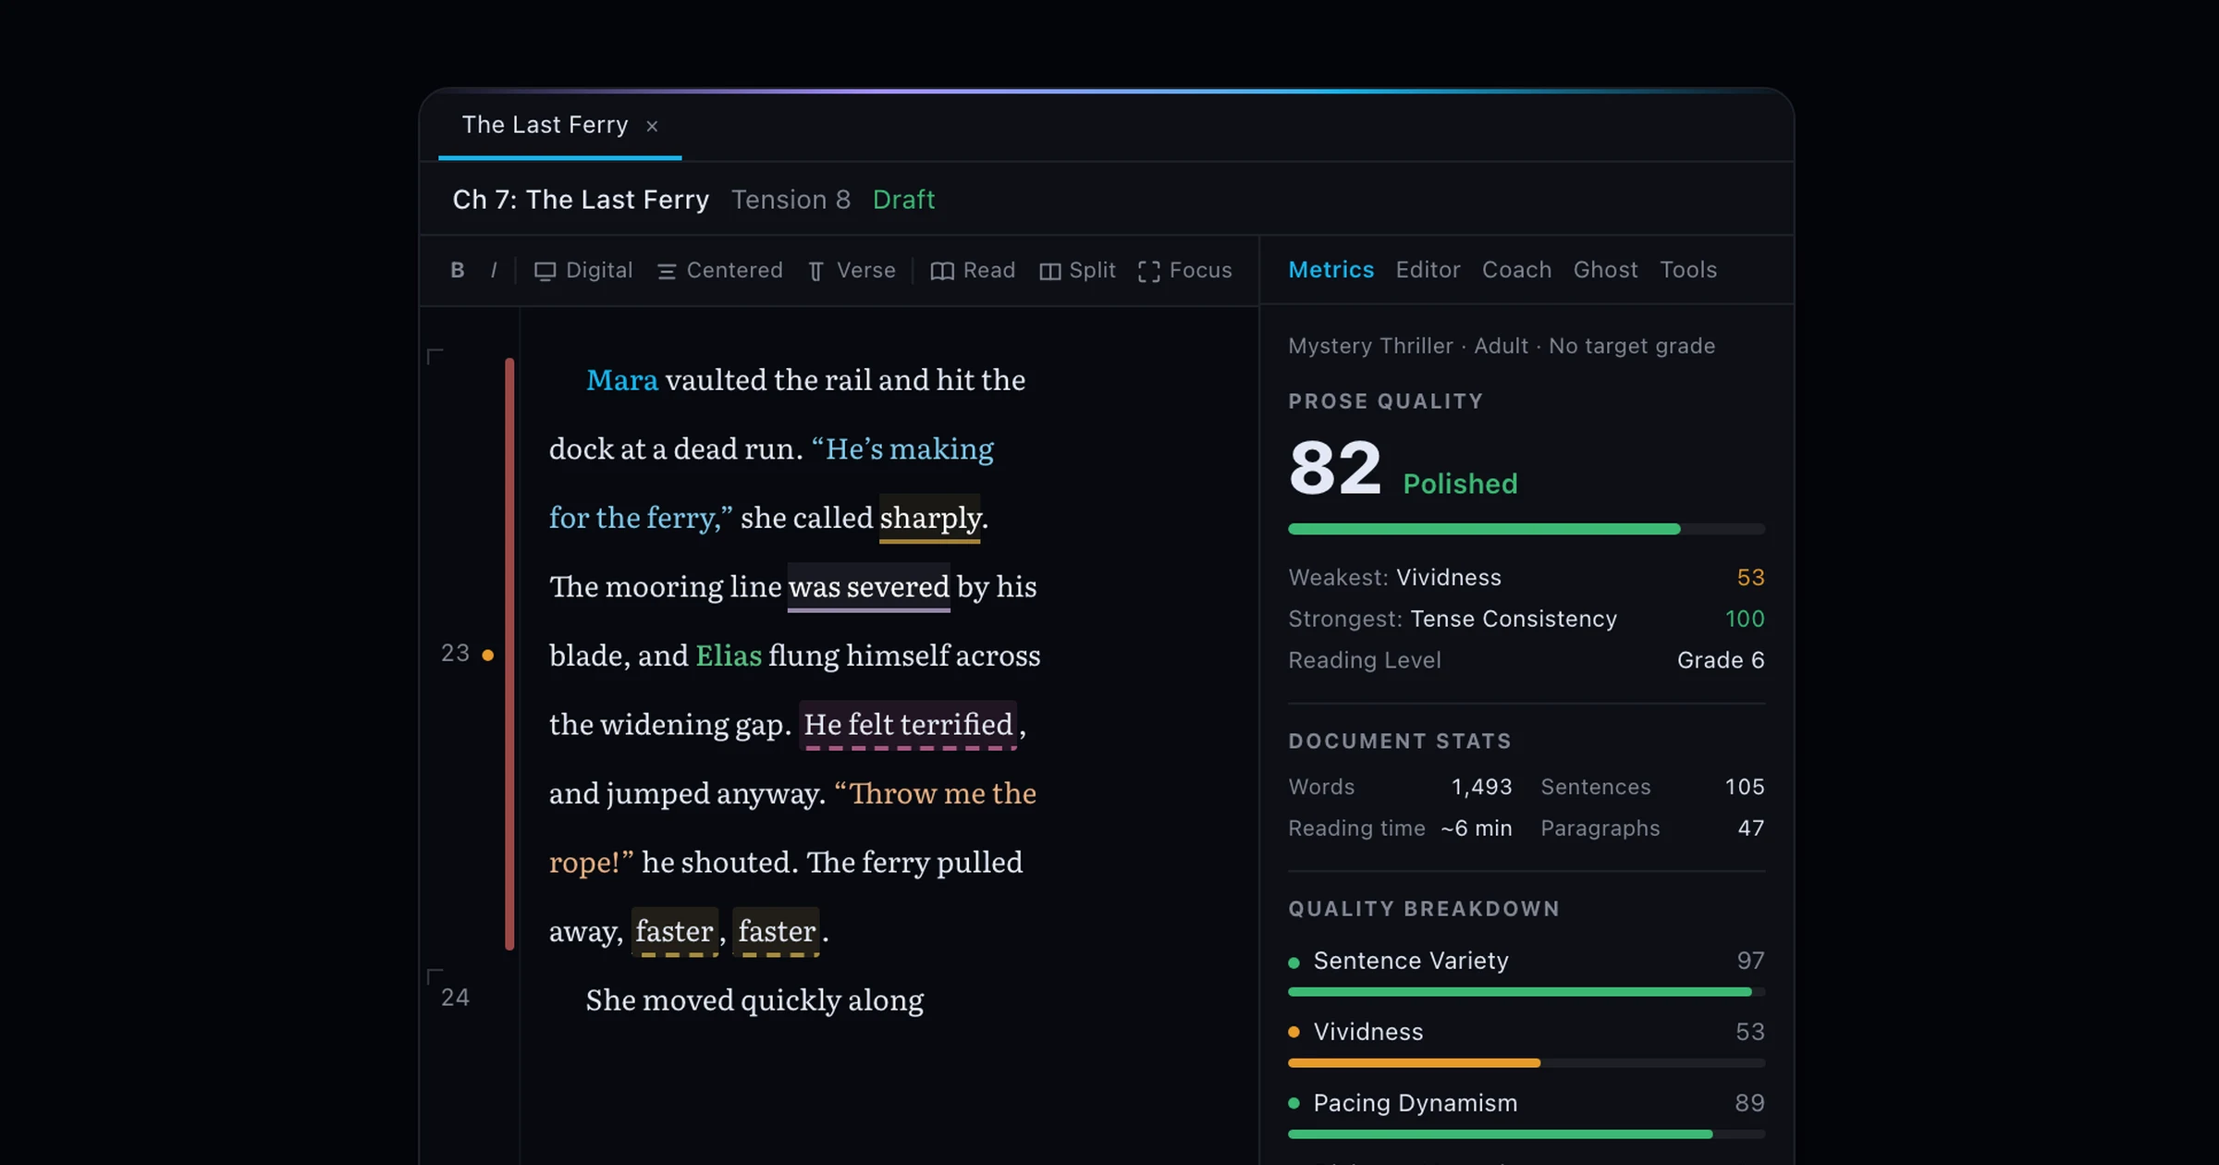The image size is (2219, 1165).
Task: Click the highlighted phrase 'He felt terrified'
Action: (908, 724)
